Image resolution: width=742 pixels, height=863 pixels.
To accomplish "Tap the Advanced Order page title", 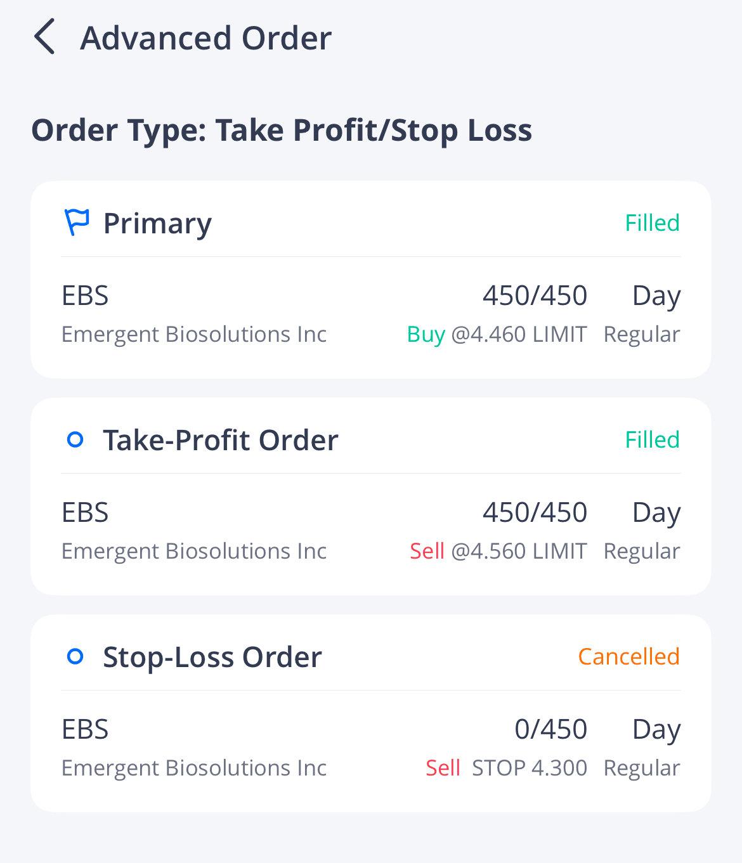I will click(205, 38).
